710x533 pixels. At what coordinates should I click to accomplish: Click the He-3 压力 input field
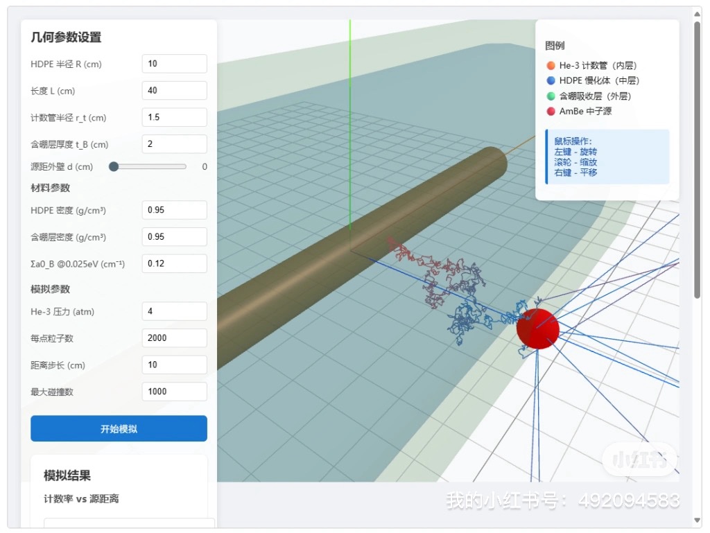pos(174,311)
